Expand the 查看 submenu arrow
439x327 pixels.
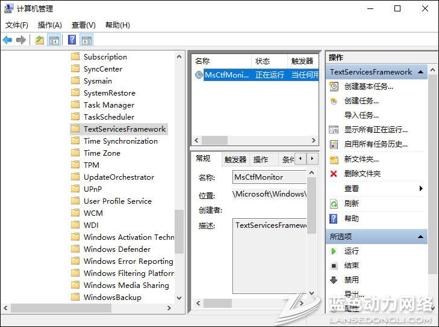coord(421,188)
